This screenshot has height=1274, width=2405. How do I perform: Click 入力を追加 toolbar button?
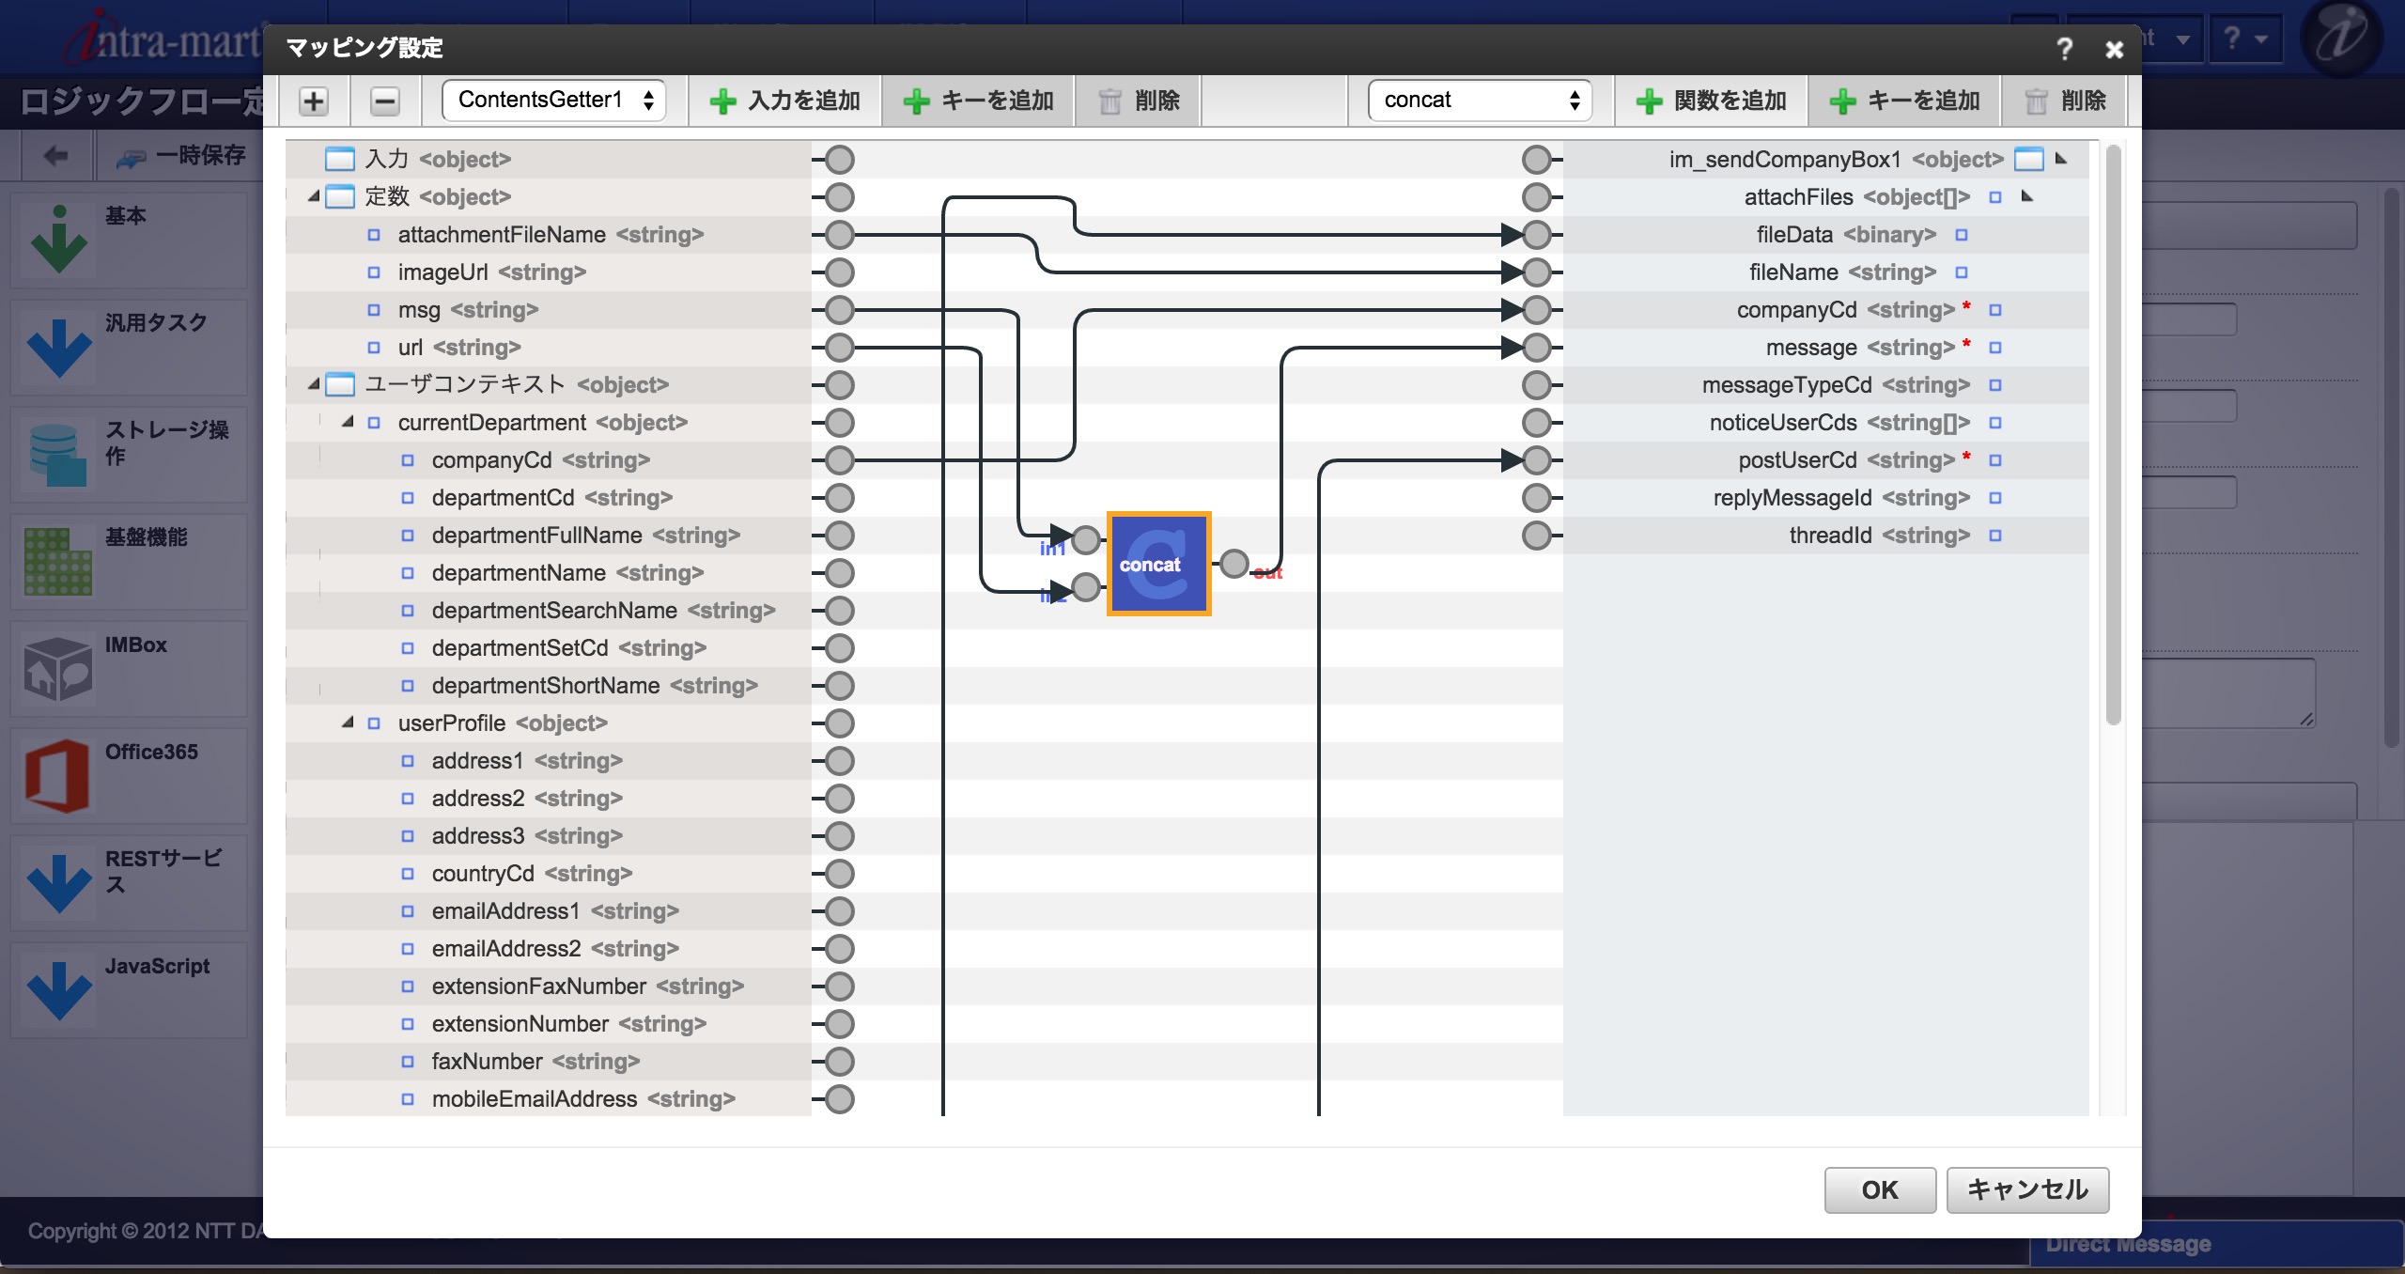pyautogui.click(x=785, y=101)
